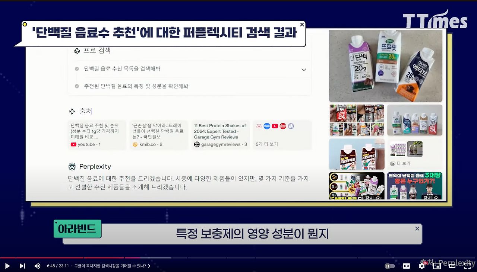Select step '추천된 단백질 음료의 특징 및 성분을 확인해봐'
Image resolution: width=477 pixels, height=272 pixels.
coord(136,86)
